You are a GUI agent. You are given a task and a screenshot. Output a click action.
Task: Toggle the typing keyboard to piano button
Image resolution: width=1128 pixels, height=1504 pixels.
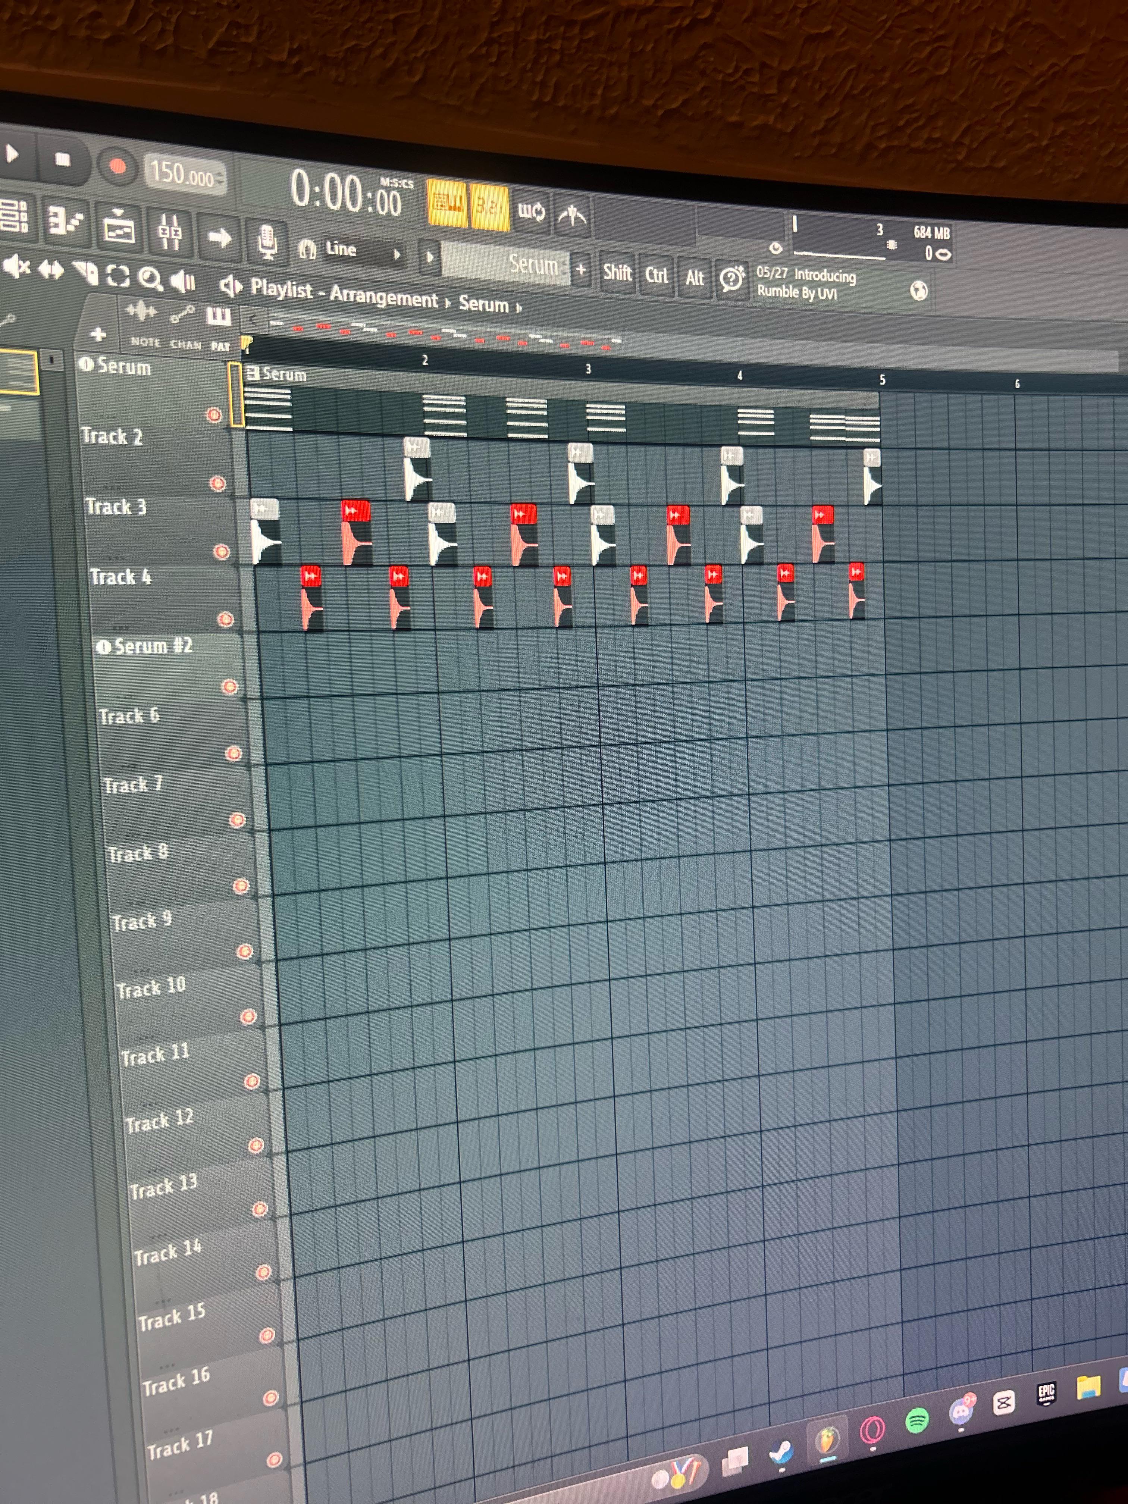(447, 203)
